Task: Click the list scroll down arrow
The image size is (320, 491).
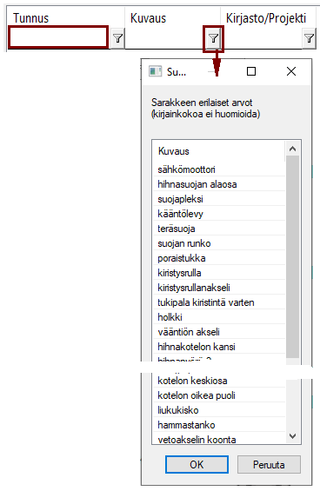Action: coord(293,436)
